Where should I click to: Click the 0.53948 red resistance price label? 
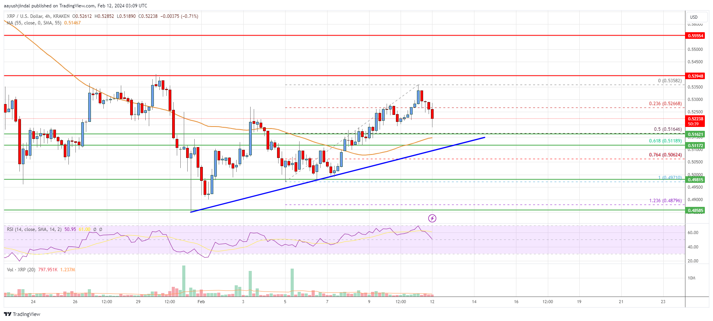(696, 76)
